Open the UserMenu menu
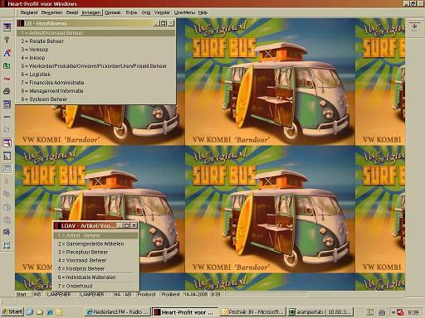Screen dimensions: 425x318 point(184,12)
